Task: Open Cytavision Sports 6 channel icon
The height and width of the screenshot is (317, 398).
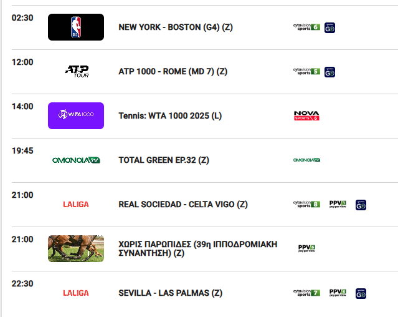Action: pos(306,27)
